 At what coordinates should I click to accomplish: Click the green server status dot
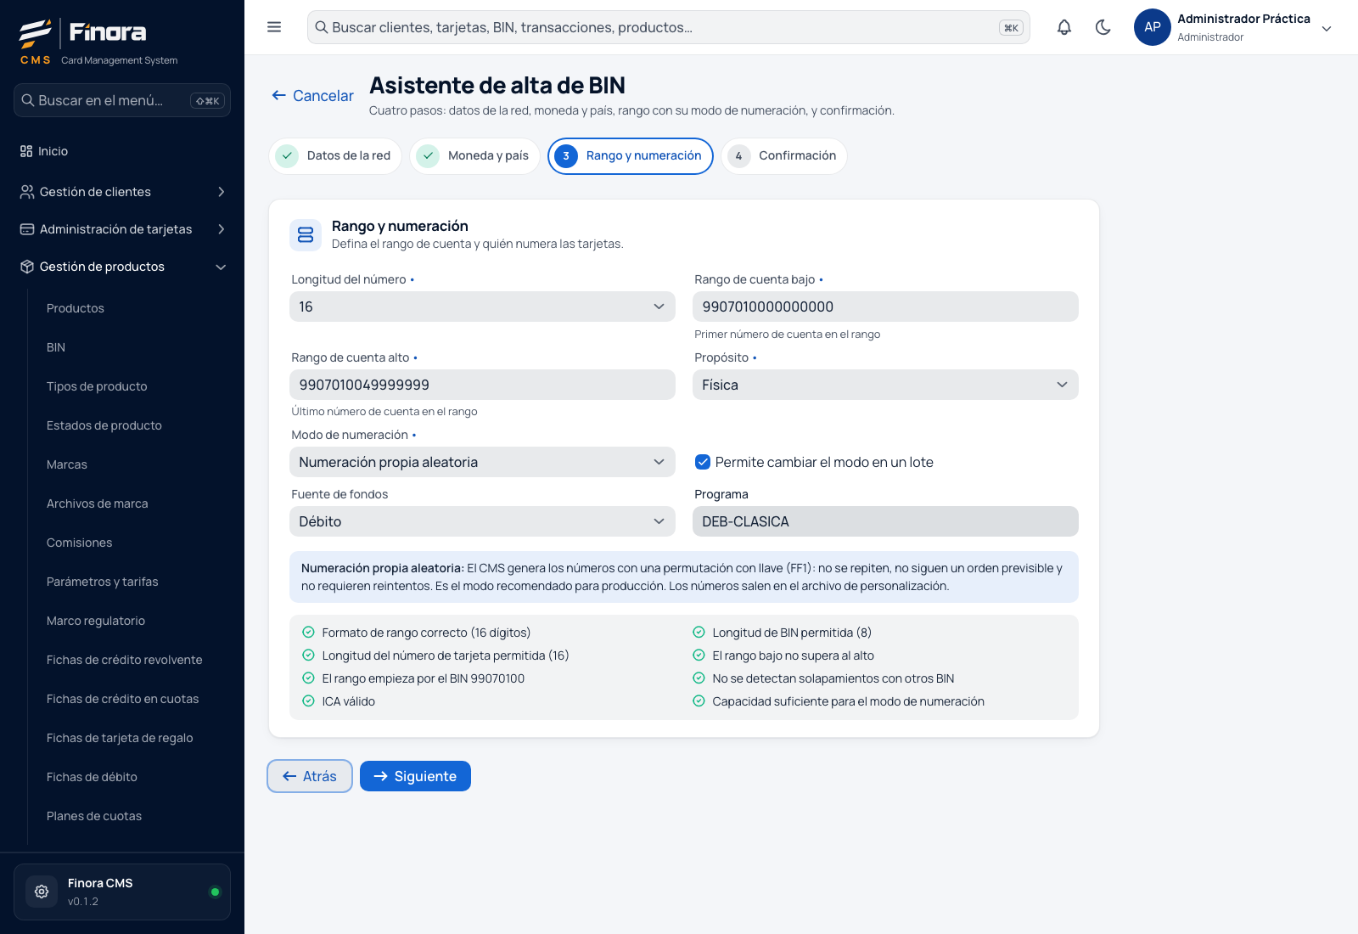(215, 892)
